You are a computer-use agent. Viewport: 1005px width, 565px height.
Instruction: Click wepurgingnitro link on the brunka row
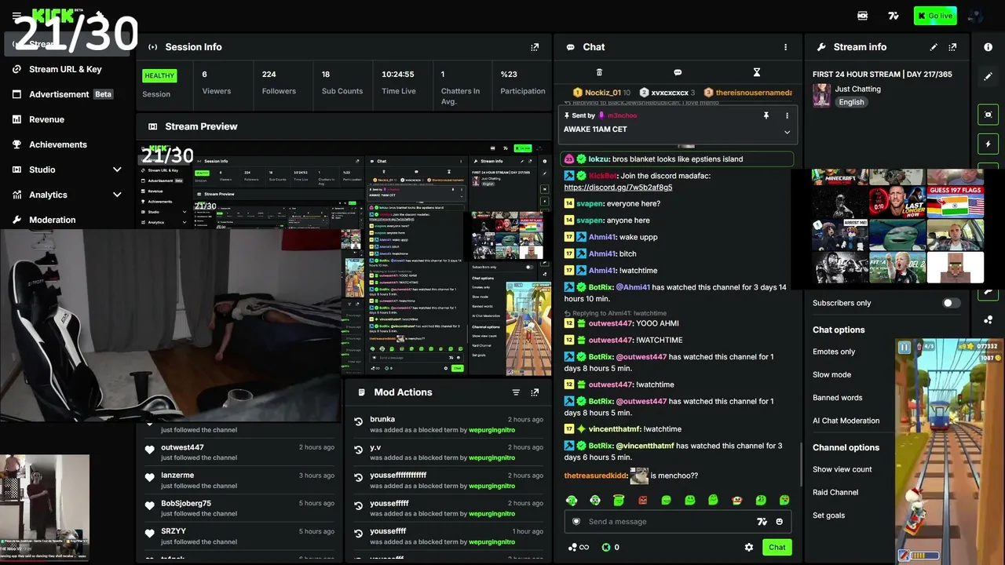click(492, 430)
